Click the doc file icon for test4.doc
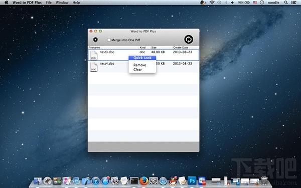This screenshot has height=188, width=301. pos(94,67)
